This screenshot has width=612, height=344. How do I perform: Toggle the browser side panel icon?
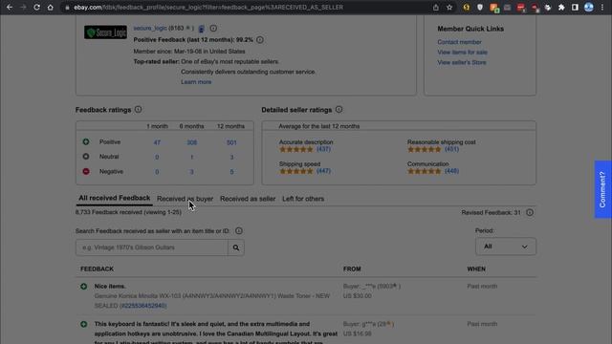tap(575, 7)
